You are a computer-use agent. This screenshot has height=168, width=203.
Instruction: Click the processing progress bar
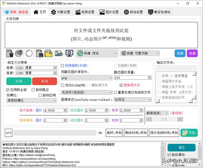click(55, 133)
